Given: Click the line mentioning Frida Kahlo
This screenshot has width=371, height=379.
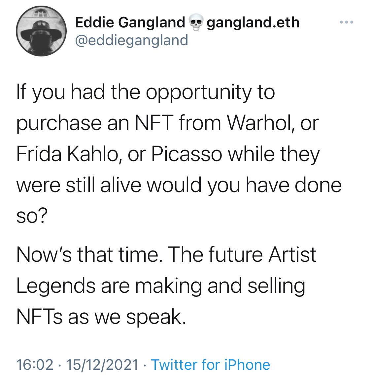Looking at the screenshot, I should point(168,154).
